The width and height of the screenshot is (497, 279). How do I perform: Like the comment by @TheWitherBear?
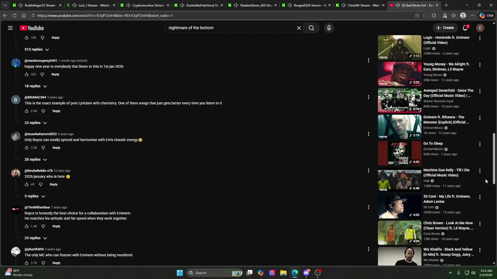(x=26, y=226)
